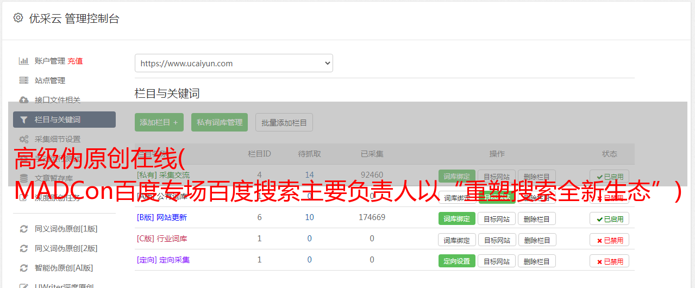
Task: Click green 定向设置 for 定向采集 row
Action: pyautogui.click(x=457, y=261)
